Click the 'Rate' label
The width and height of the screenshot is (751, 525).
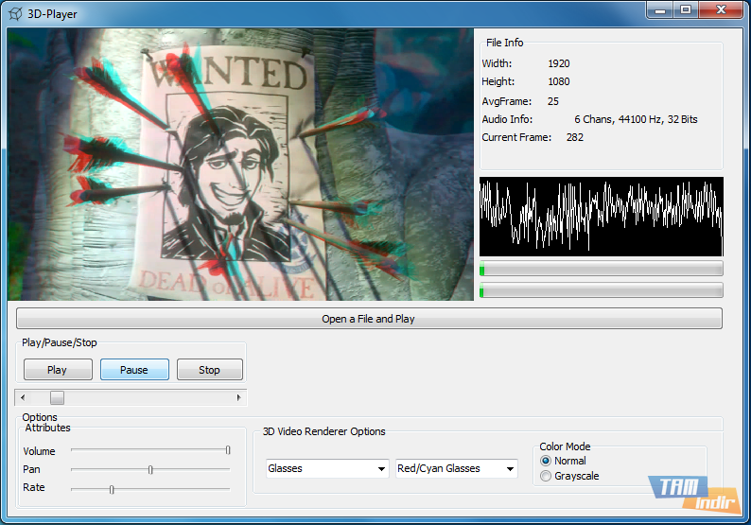(x=33, y=487)
